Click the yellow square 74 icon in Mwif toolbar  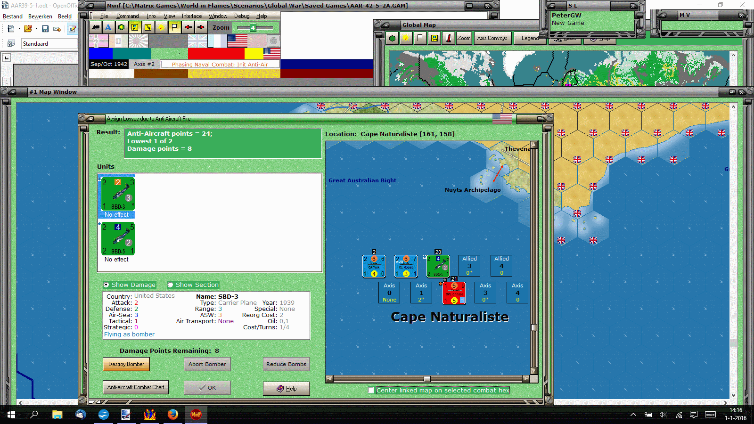point(148,27)
